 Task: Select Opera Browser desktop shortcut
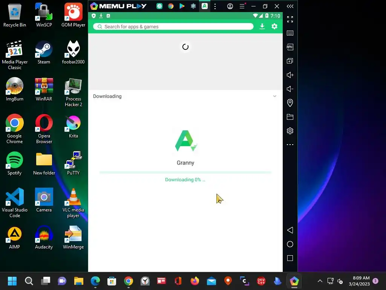coord(44,129)
